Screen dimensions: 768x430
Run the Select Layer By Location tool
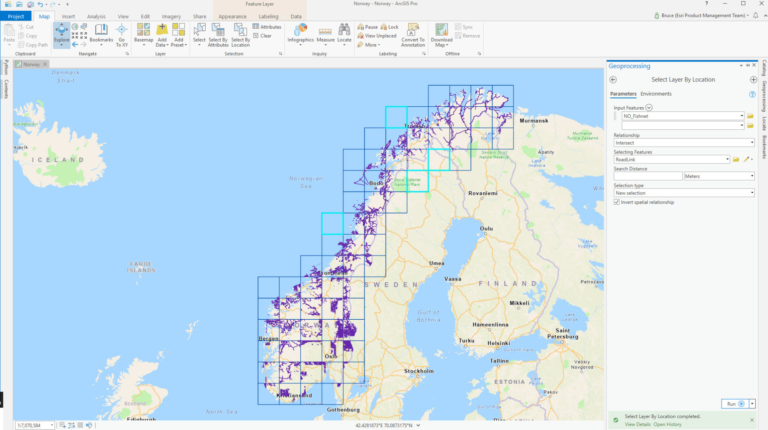tap(734, 404)
